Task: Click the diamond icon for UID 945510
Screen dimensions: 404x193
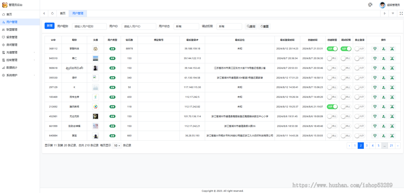Action: (x=375, y=59)
